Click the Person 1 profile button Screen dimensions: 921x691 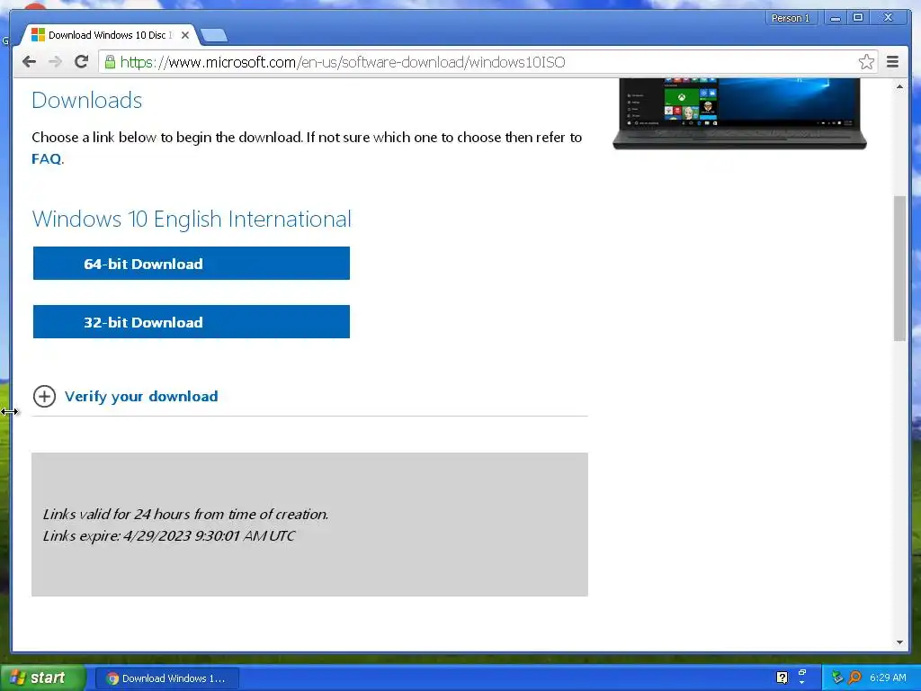click(x=791, y=18)
